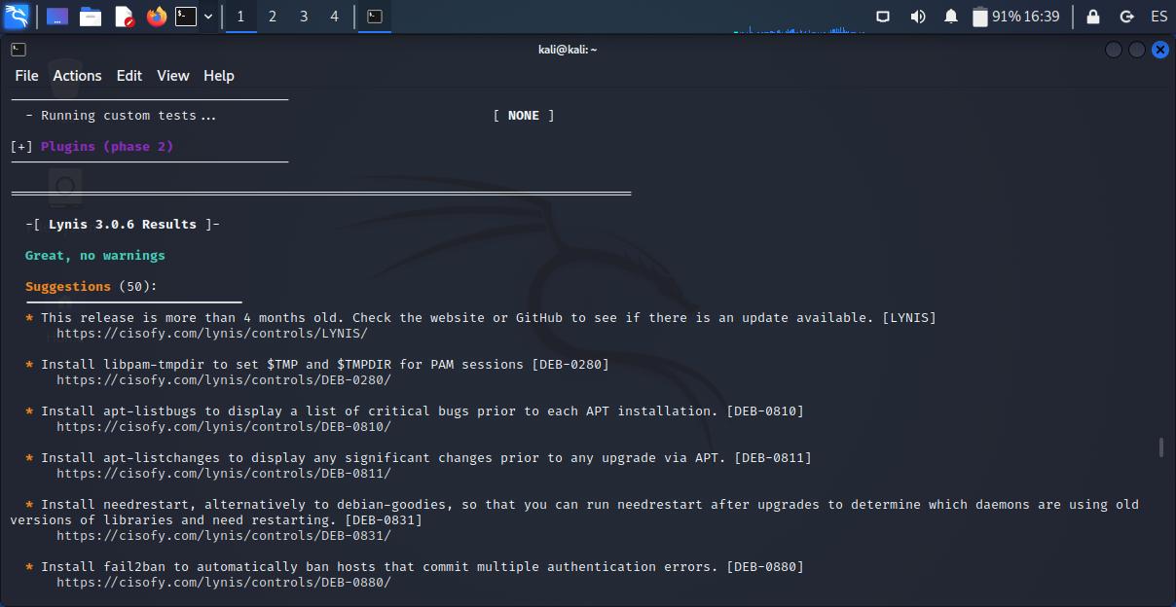Click the 'Running custom tests...' line
The image size is (1176, 607).
(121, 116)
